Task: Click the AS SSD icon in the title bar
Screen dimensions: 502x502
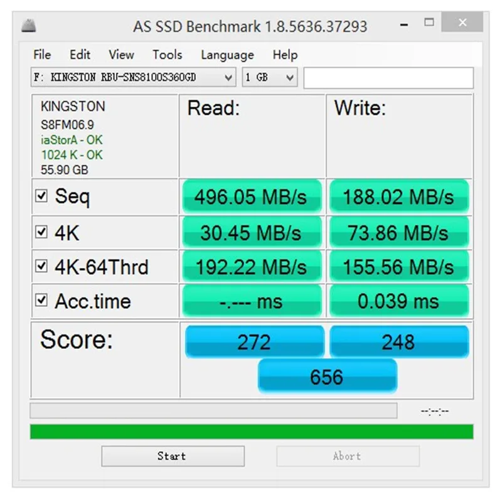Action: tap(28, 25)
